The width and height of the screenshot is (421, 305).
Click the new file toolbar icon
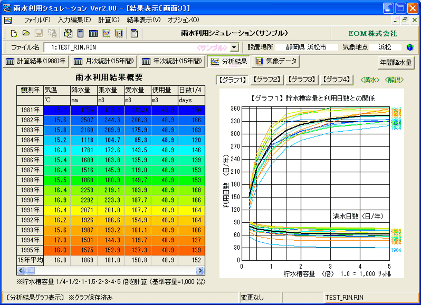click(x=13, y=33)
